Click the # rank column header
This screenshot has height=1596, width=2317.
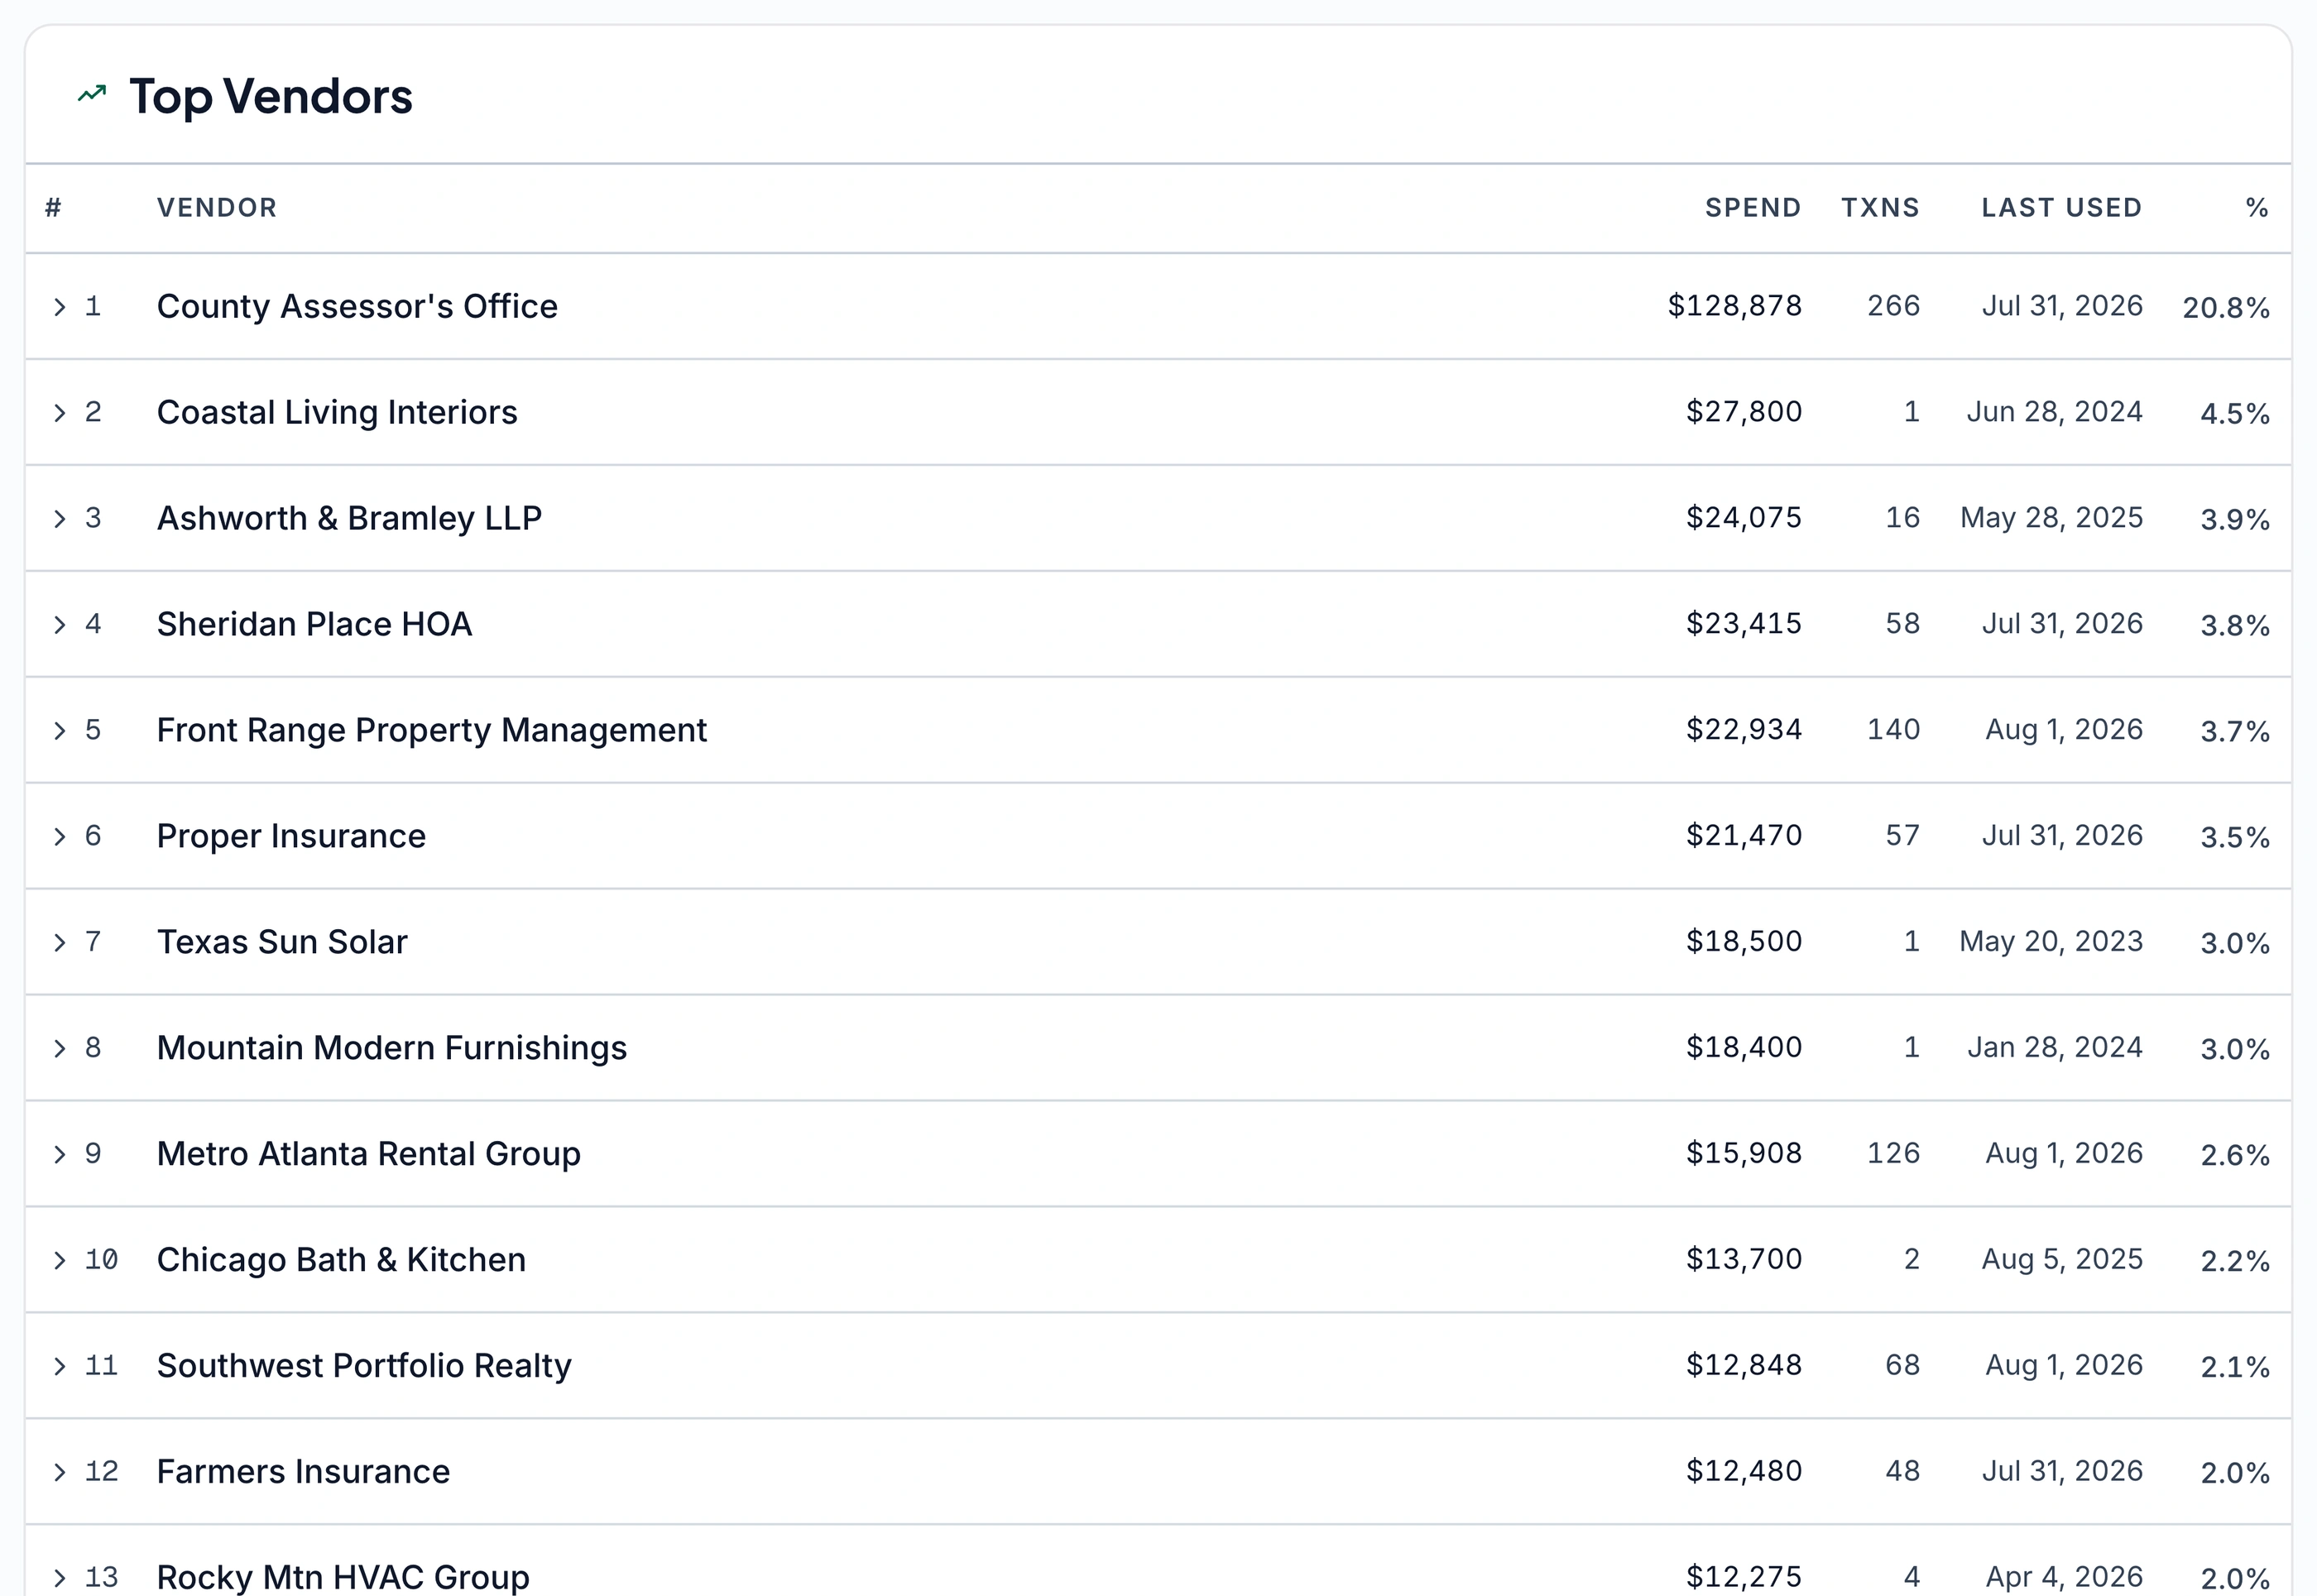pos(54,208)
